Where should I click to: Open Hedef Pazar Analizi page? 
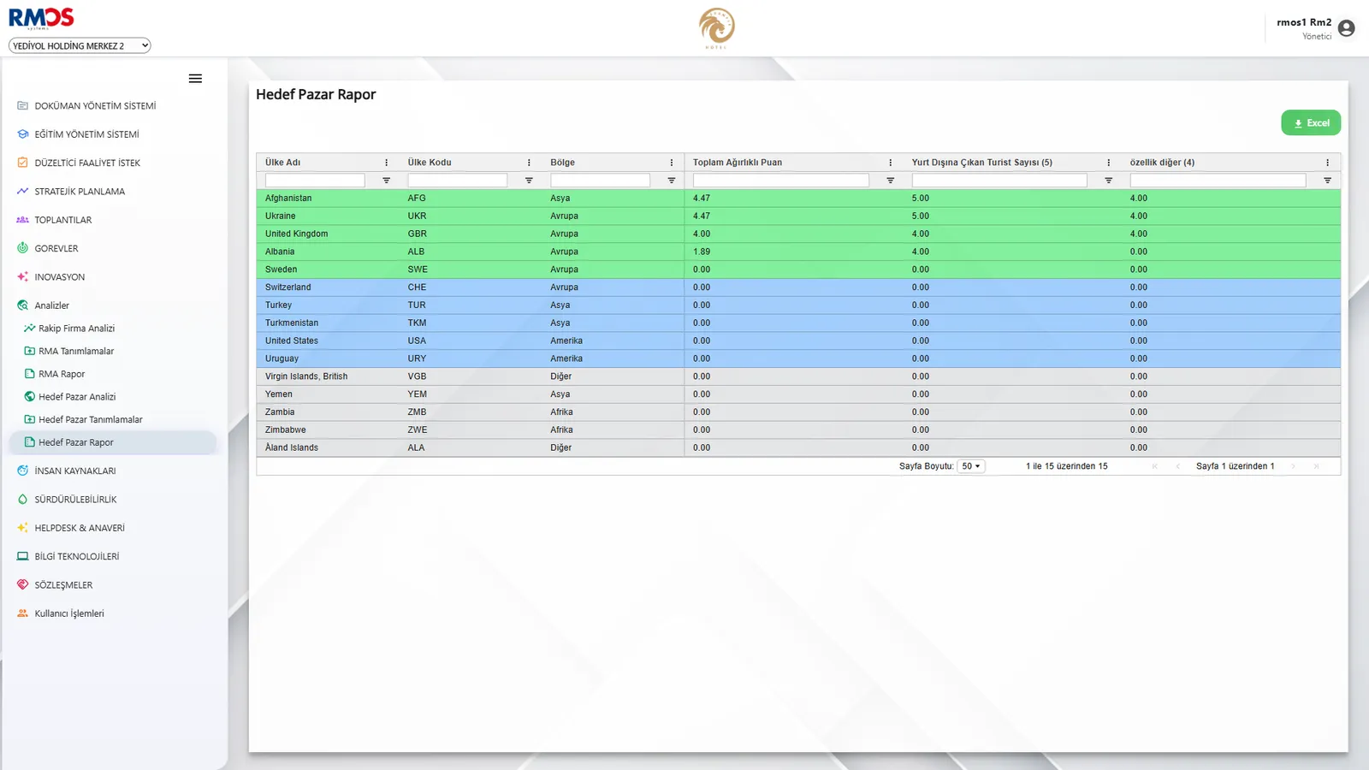pos(77,397)
